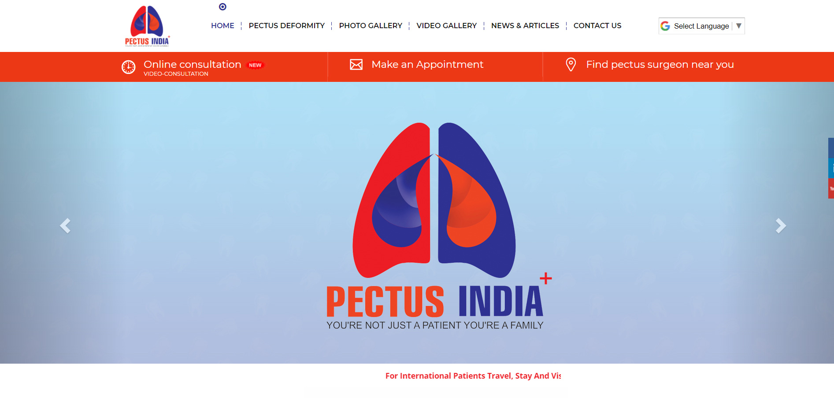
Task: Click the International Patients Travel scrolling text
Action: click(473, 376)
